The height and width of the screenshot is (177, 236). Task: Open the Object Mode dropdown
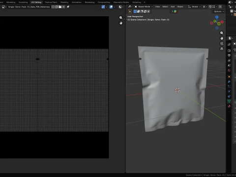[x=144, y=7]
